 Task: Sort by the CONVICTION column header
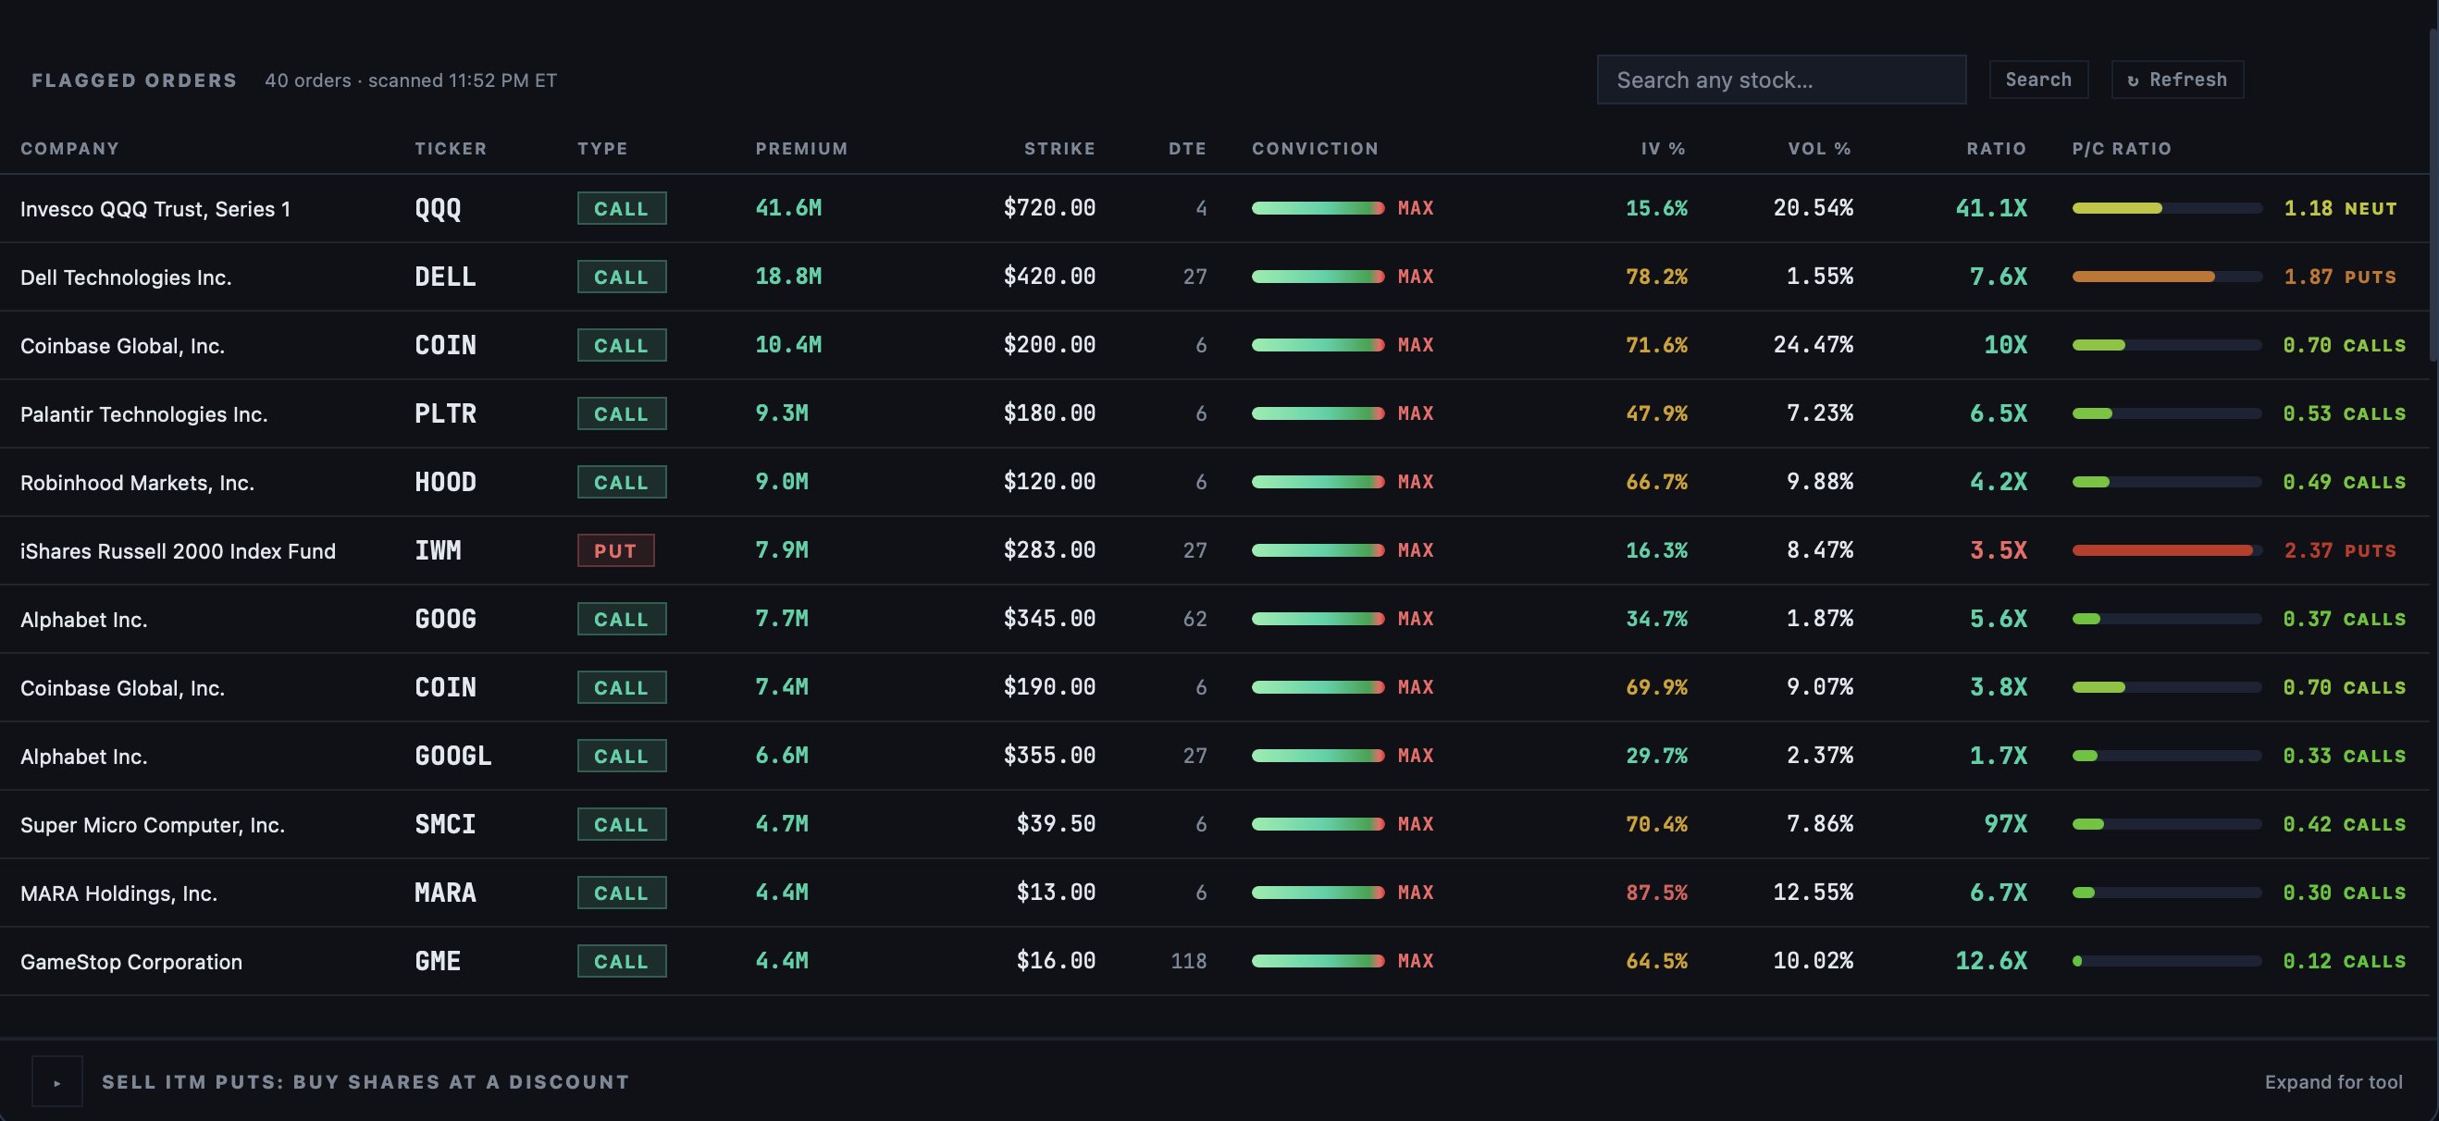coord(1315,149)
